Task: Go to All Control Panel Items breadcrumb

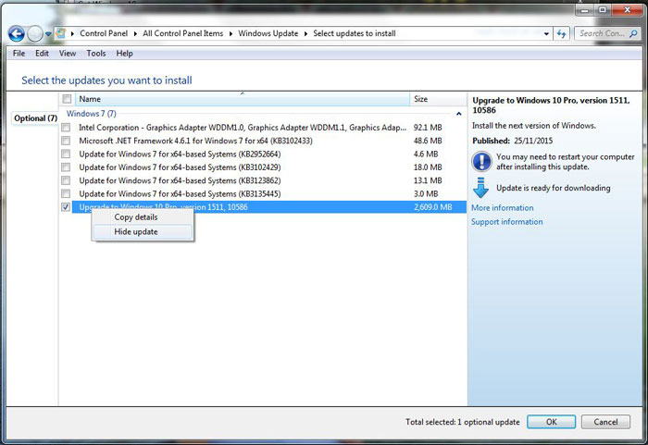Action: pyautogui.click(x=182, y=33)
